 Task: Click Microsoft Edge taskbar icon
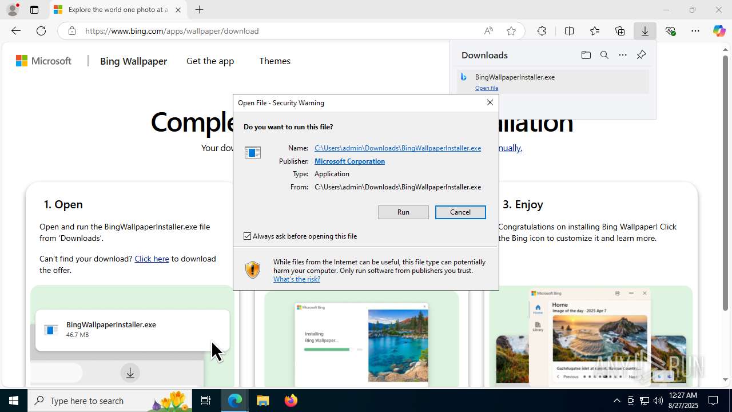(235, 401)
